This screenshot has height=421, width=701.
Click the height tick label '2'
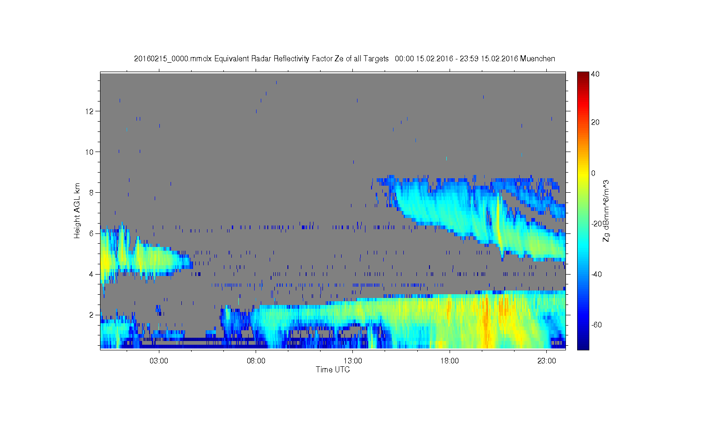pos(92,315)
